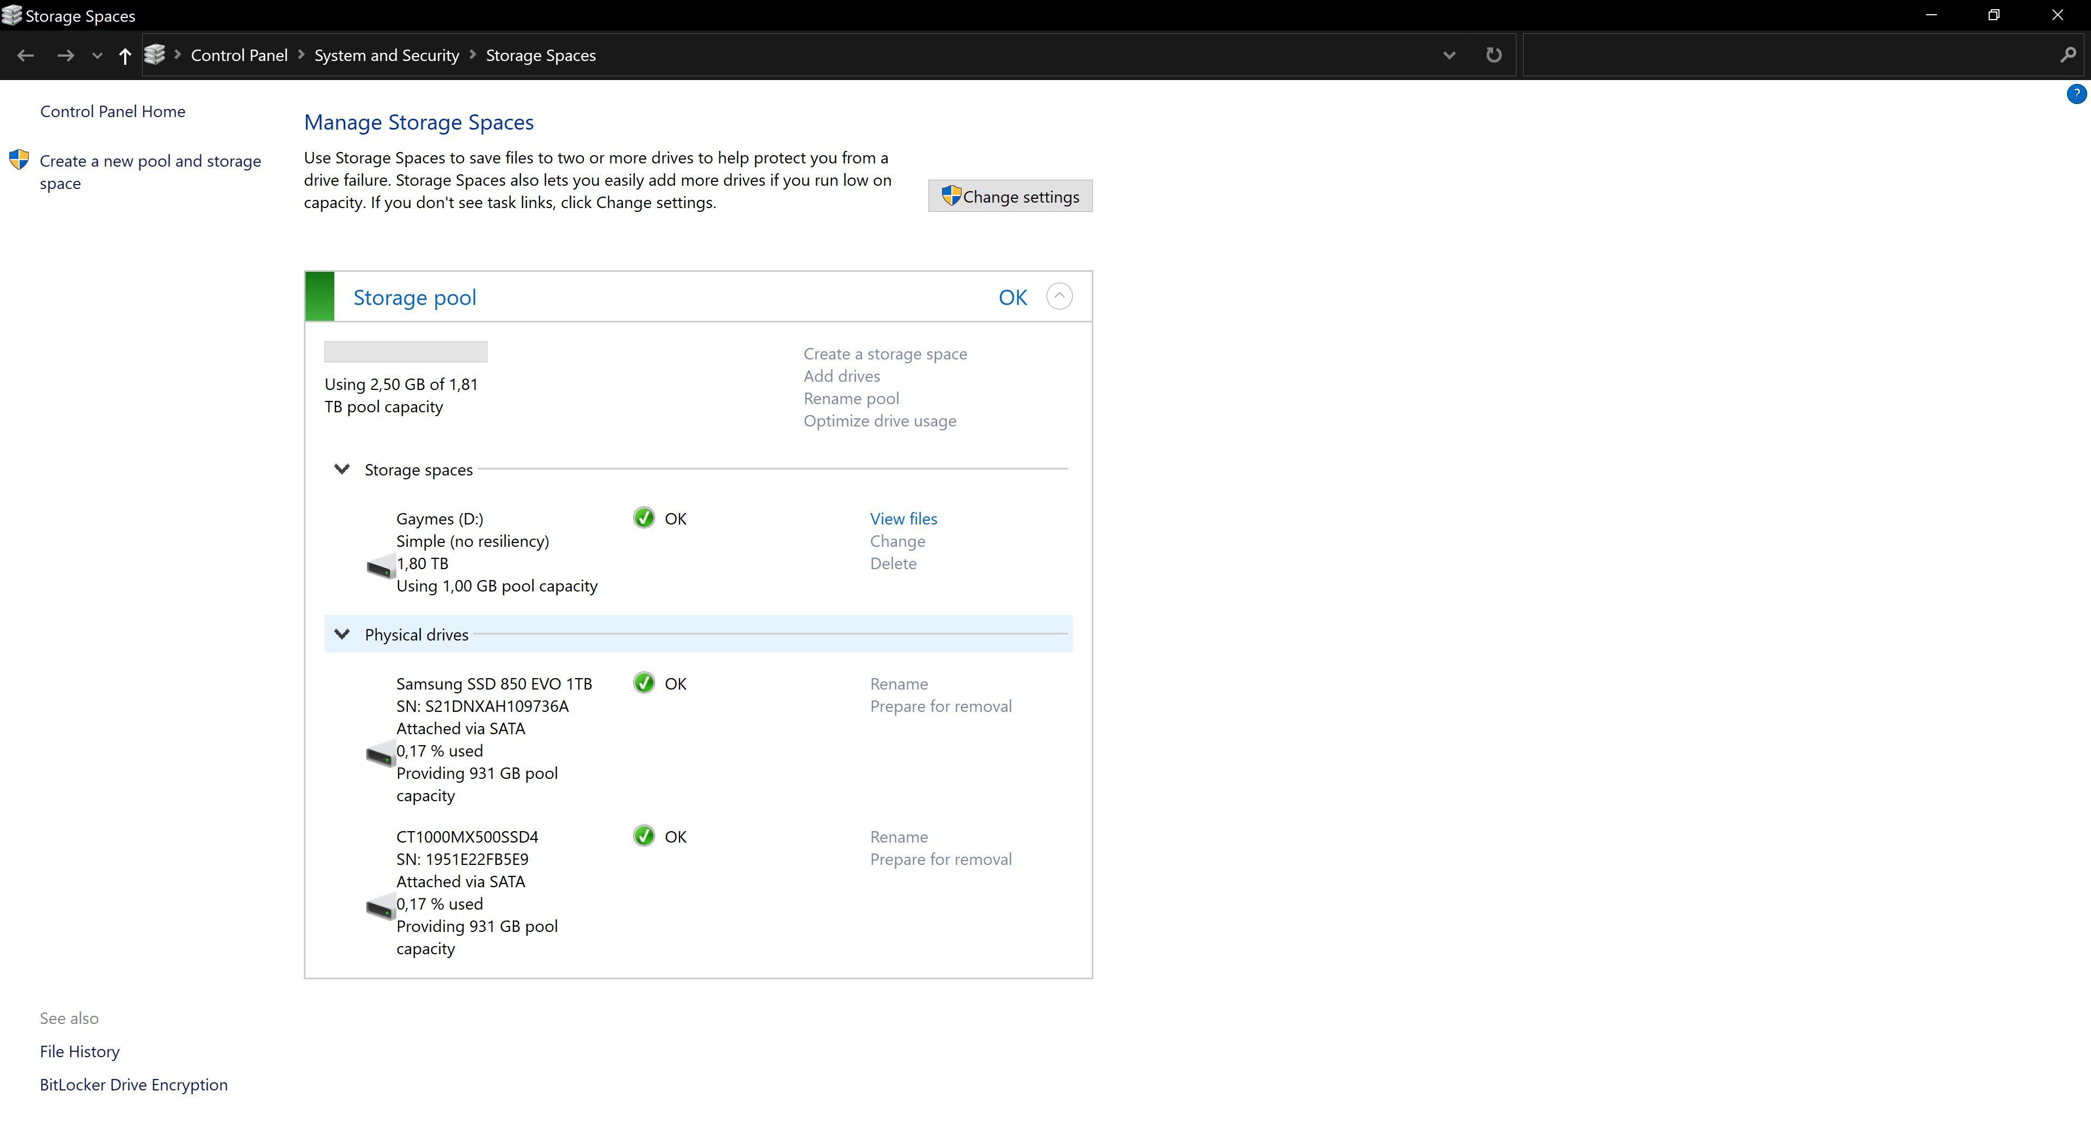
Task: Collapse the Storage pool with the circle chevron
Action: click(x=1059, y=296)
